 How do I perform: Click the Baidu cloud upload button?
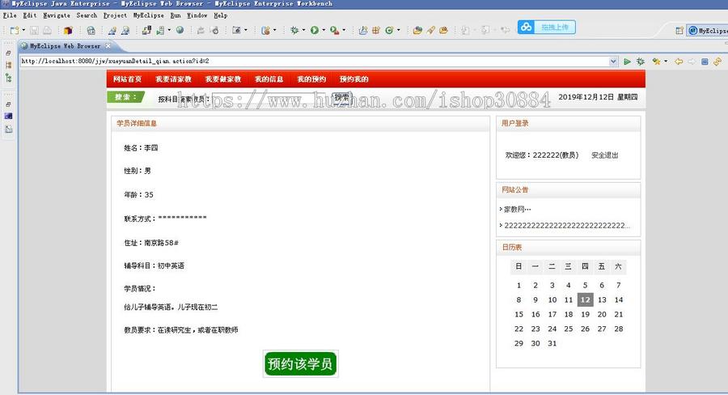(x=547, y=28)
